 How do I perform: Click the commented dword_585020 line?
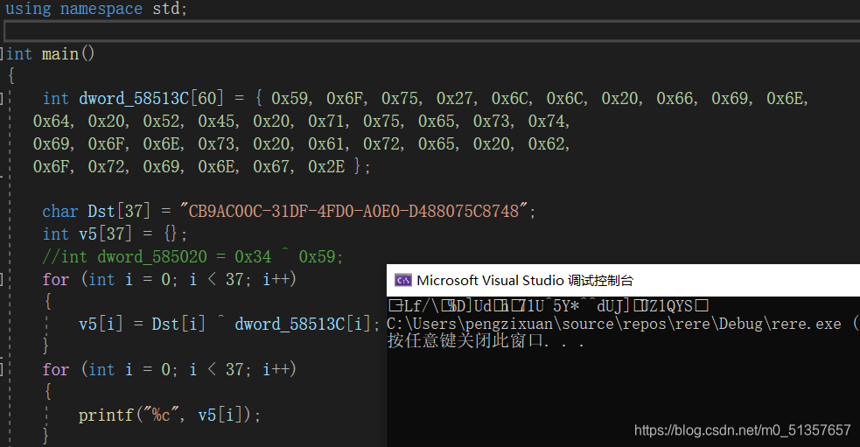[x=192, y=256]
